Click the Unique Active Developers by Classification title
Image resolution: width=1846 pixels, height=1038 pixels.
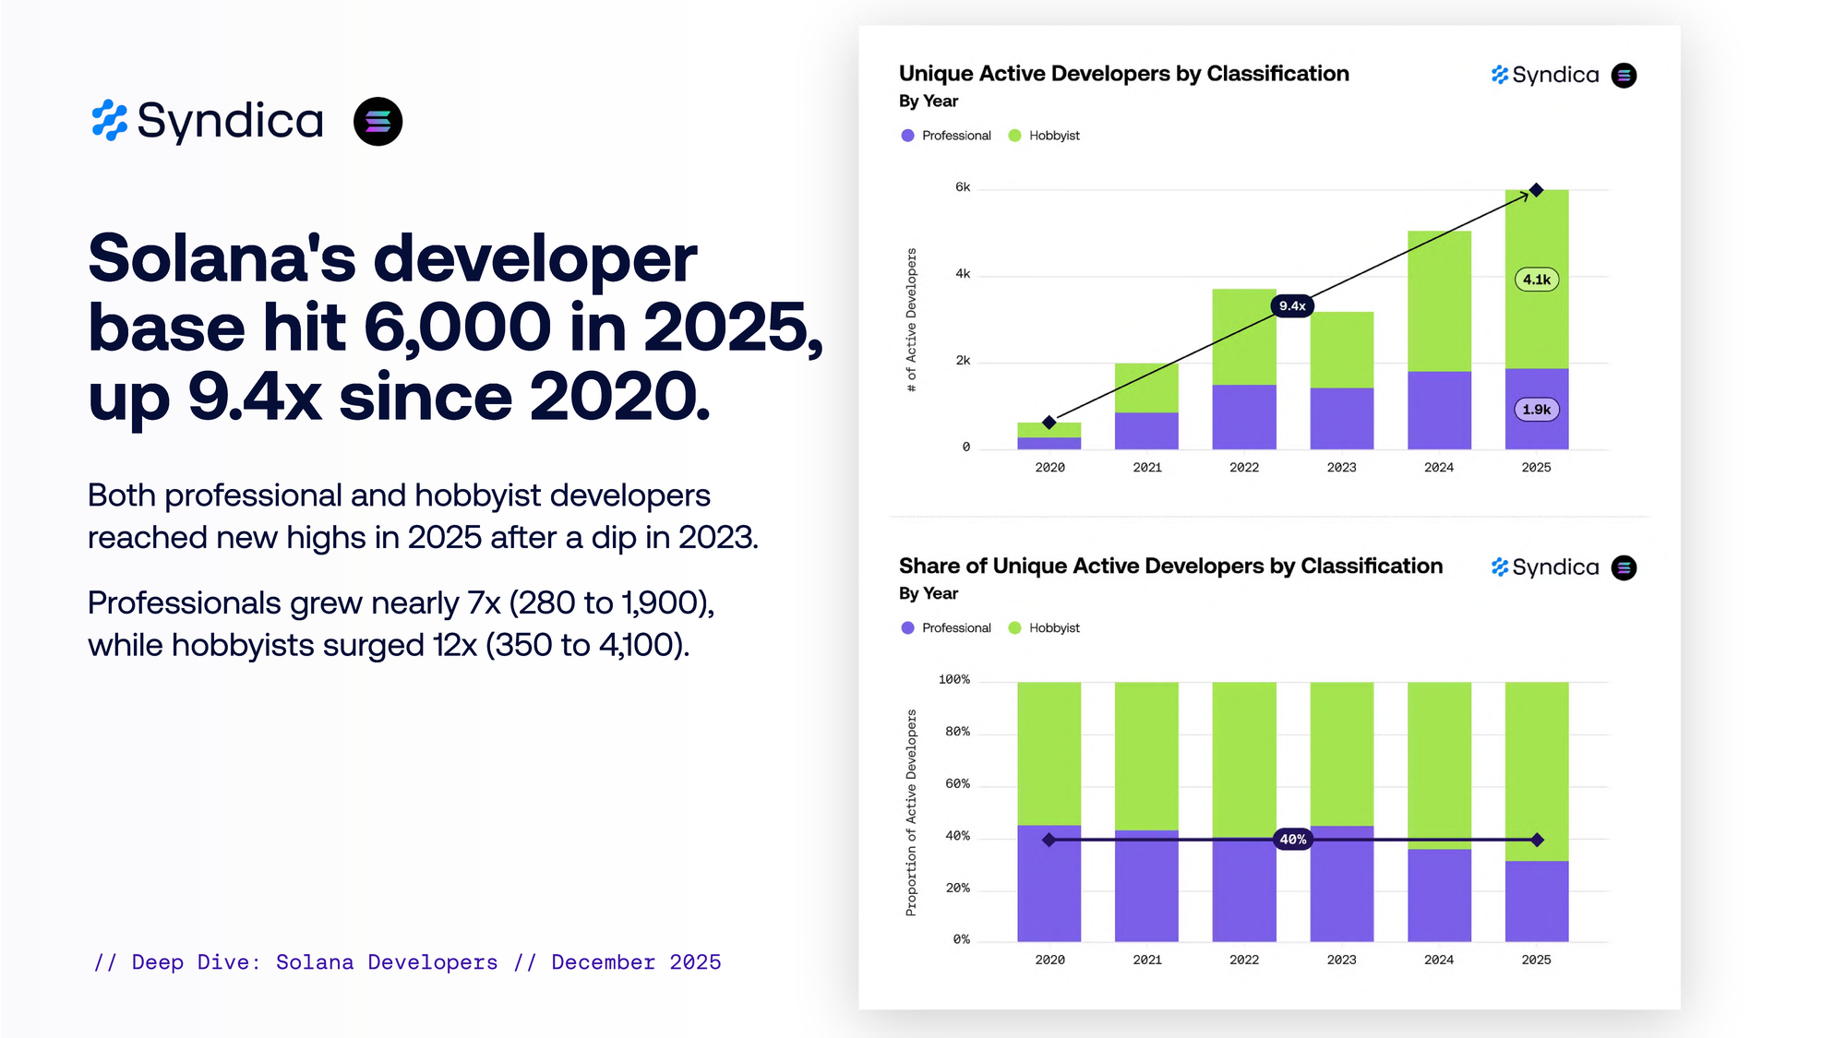[1123, 74]
